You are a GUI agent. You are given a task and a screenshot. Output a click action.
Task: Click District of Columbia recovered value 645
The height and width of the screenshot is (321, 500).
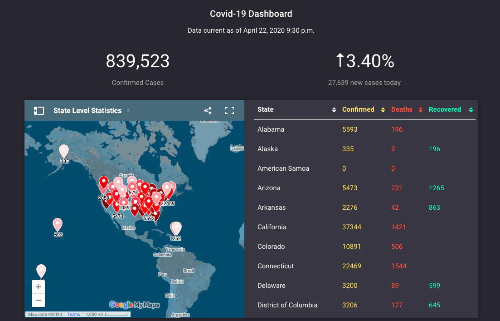coord(434,305)
